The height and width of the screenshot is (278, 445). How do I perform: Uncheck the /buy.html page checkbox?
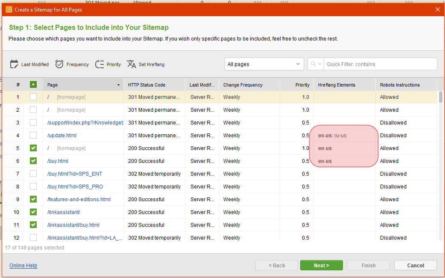[33, 161]
